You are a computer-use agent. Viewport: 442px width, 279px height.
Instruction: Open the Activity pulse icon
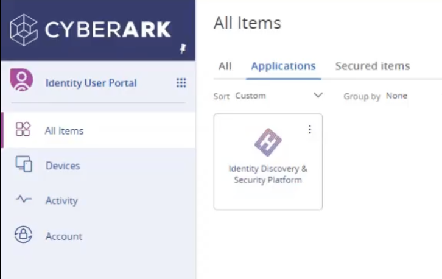[x=23, y=200]
